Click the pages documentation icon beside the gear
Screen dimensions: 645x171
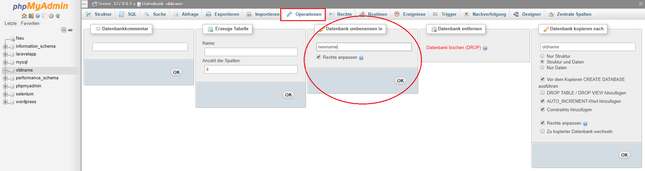44,16
